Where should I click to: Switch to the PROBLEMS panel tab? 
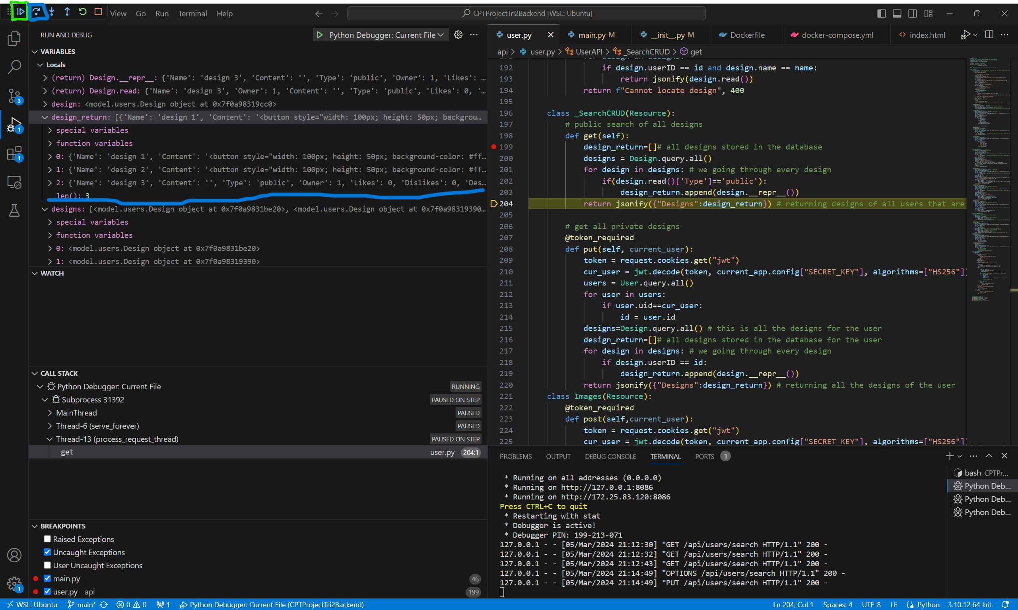pos(515,456)
